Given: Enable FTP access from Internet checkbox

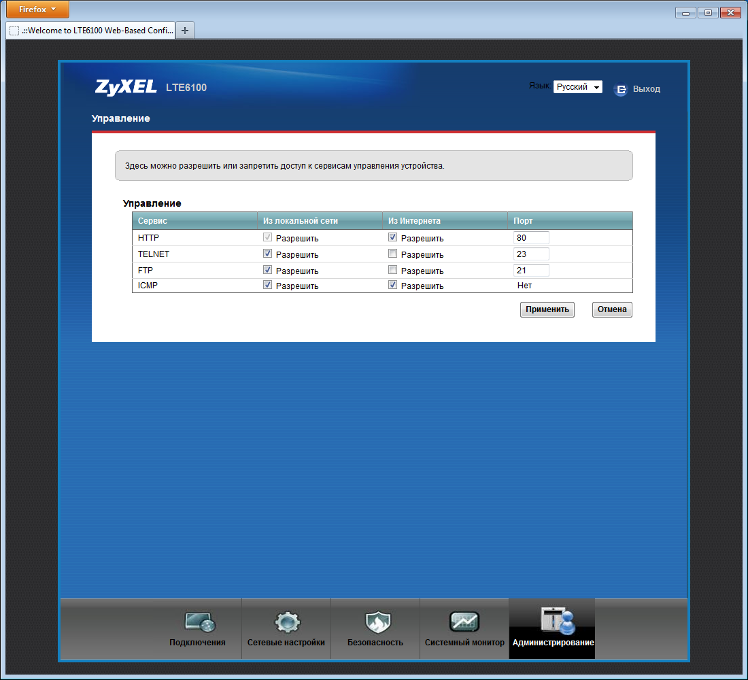Looking at the screenshot, I should pyautogui.click(x=392, y=270).
